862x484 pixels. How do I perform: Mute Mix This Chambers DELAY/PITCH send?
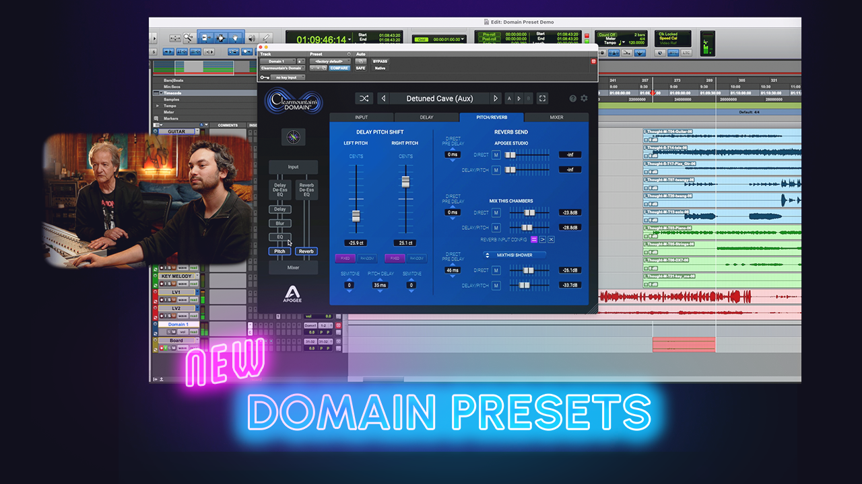496,228
